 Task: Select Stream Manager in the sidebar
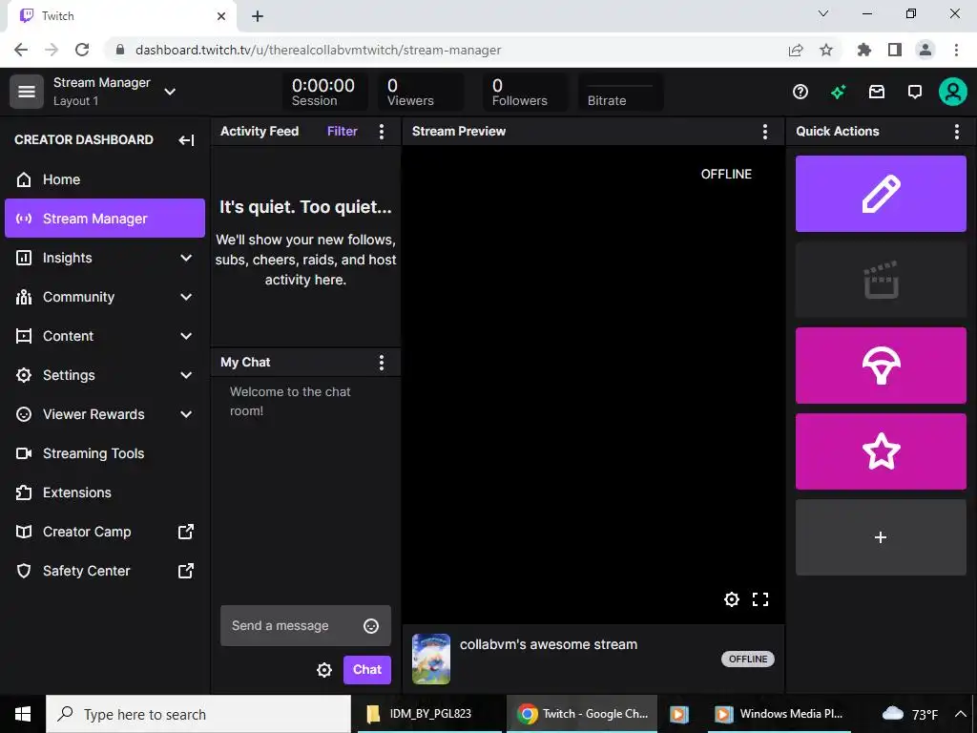(105, 219)
